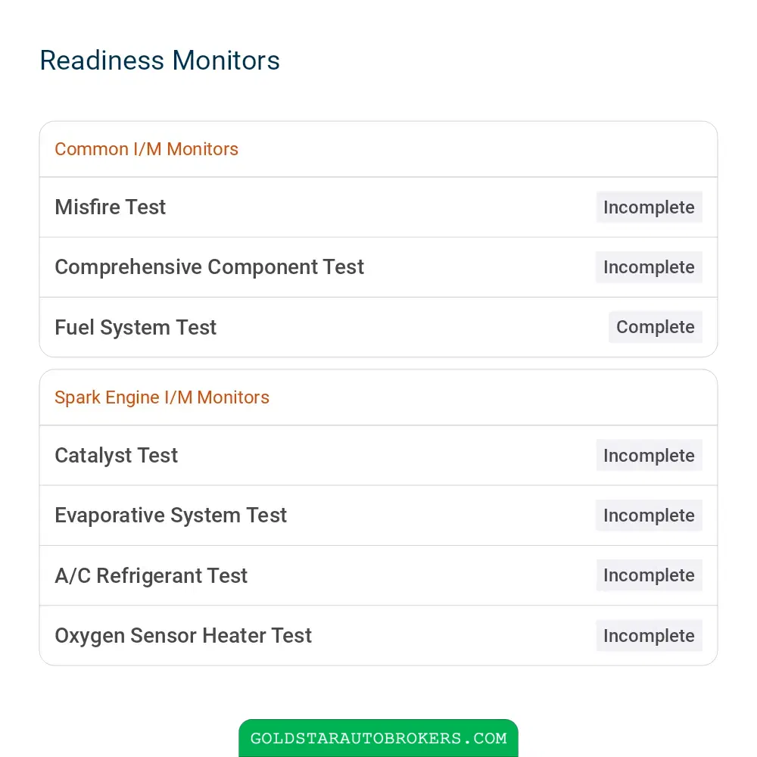Click blank space in Fuel System Test row

tap(410, 327)
